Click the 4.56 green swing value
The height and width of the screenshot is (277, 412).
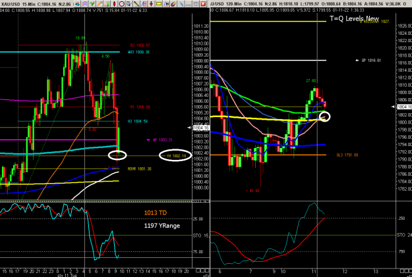[x=105, y=57]
